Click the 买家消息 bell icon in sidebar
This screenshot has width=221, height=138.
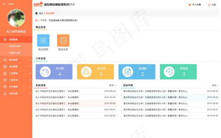click(5, 93)
